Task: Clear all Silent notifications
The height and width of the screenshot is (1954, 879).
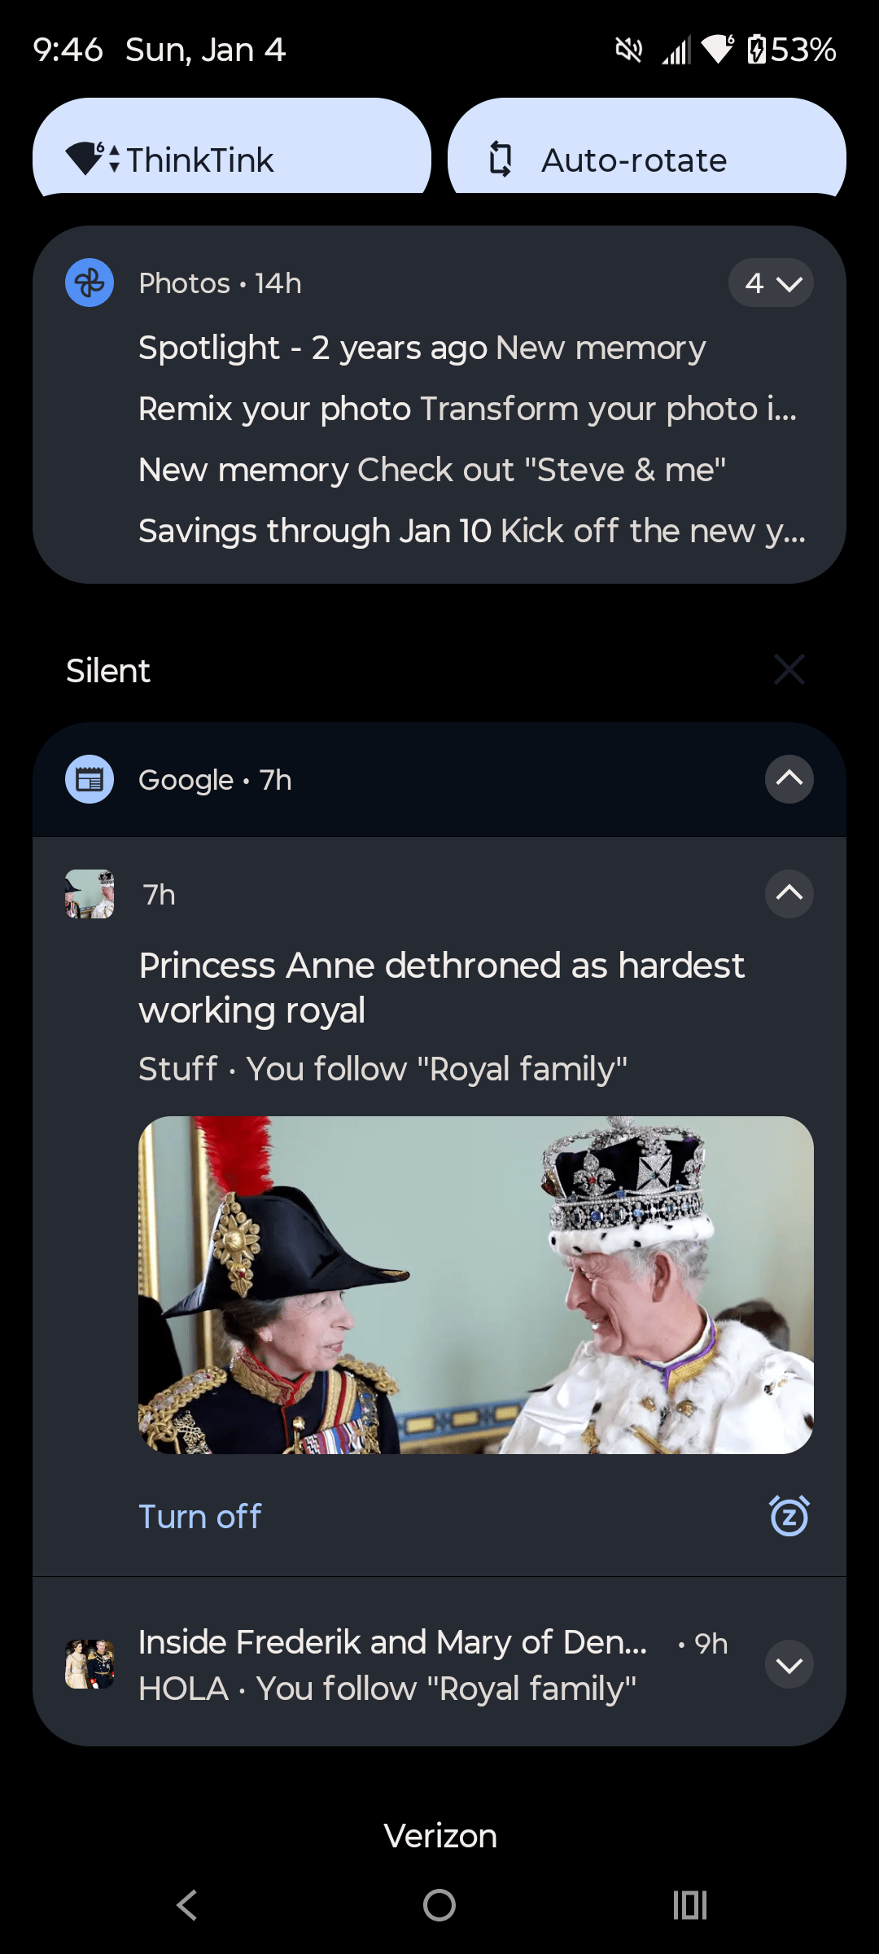Action: (789, 670)
